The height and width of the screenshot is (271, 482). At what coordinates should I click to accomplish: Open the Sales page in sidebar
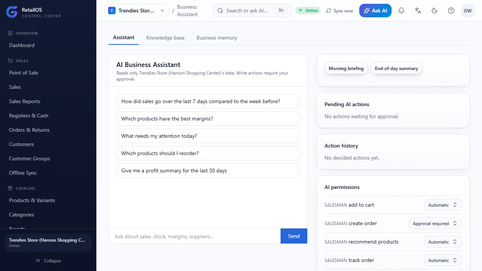(x=48, y=87)
